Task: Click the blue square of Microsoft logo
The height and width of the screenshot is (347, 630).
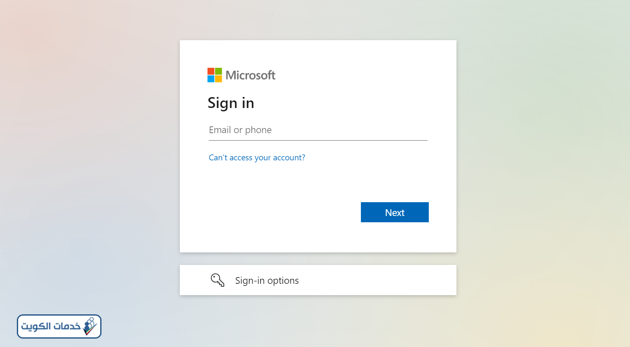Action: pos(211,79)
